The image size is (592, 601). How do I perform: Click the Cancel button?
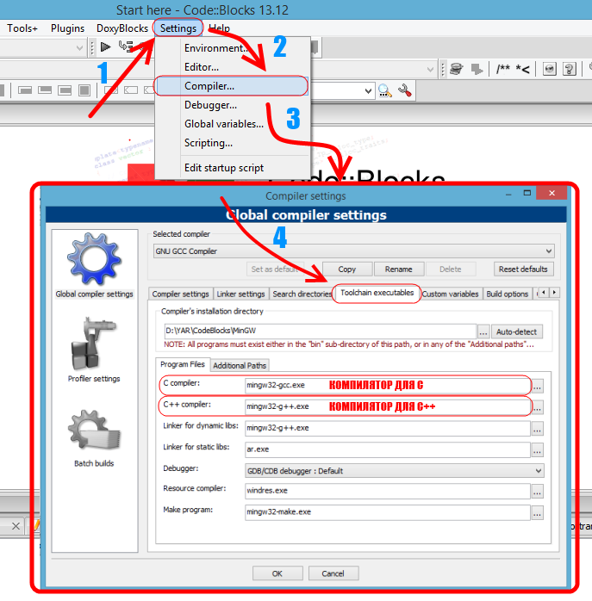[333, 573]
